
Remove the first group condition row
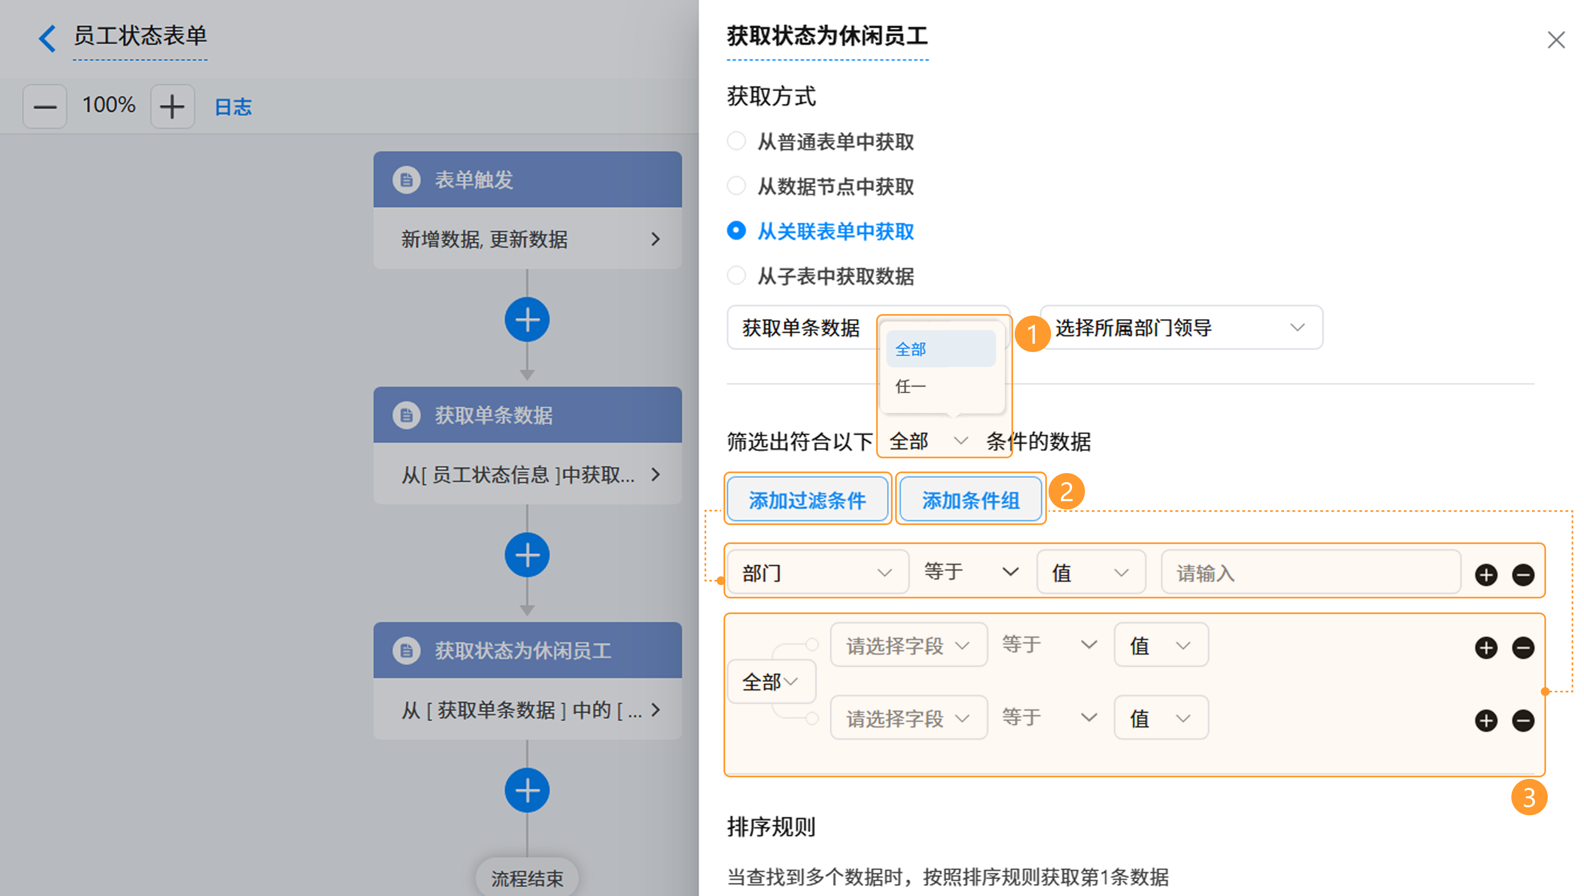click(1523, 647)
